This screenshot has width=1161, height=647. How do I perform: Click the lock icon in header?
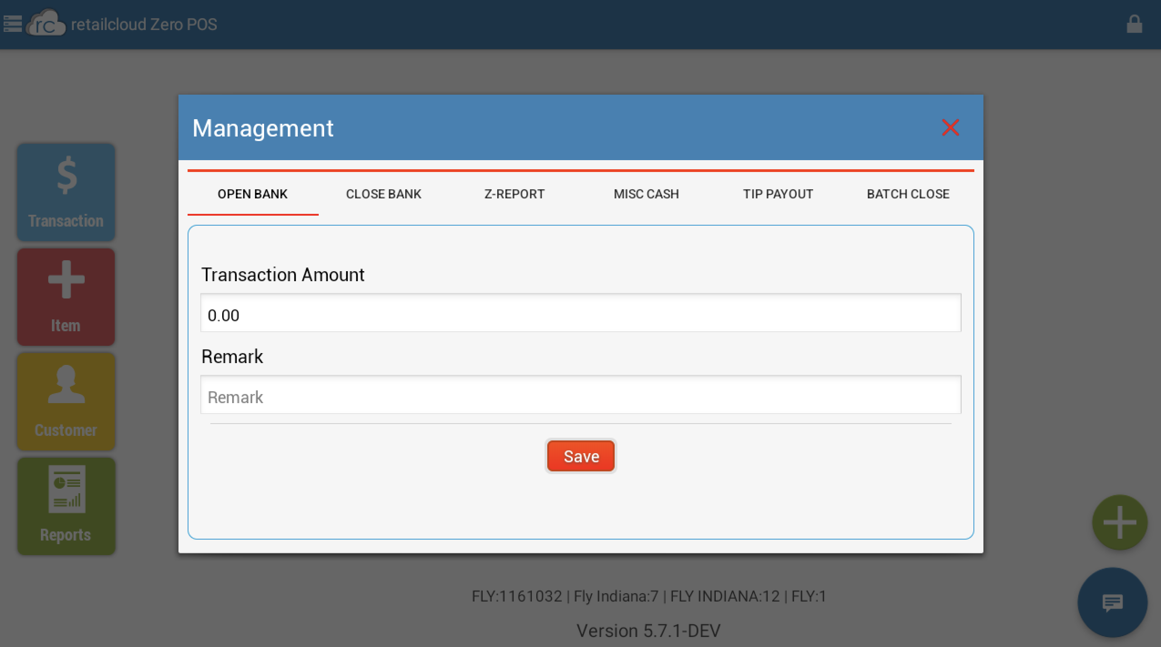pos(1134,24)
